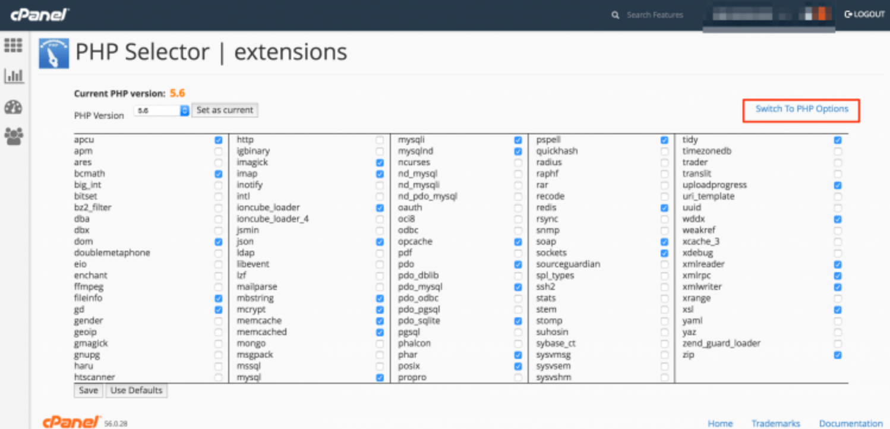The height and width of the screenshot is (429, 890).
Task: Uncheck the mysqli extension
Action: [x=518, y=140]
